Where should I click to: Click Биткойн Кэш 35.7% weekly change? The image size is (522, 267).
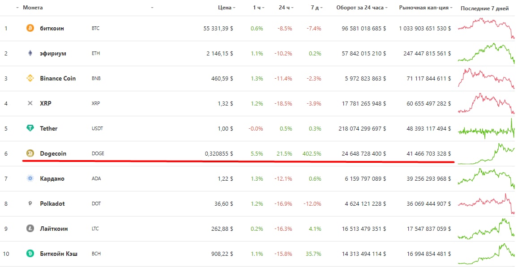tap(313, 254)
